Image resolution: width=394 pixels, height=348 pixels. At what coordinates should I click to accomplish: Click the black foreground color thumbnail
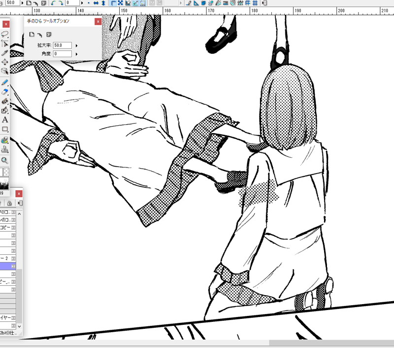point(4,183)
